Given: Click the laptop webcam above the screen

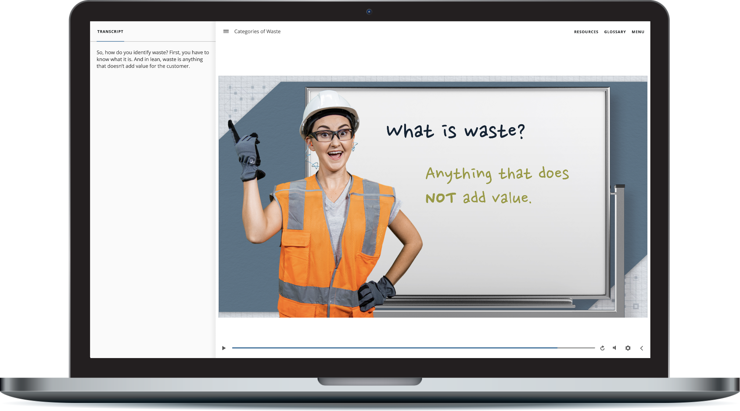Looking at the screenshot, I should (369, 12).
